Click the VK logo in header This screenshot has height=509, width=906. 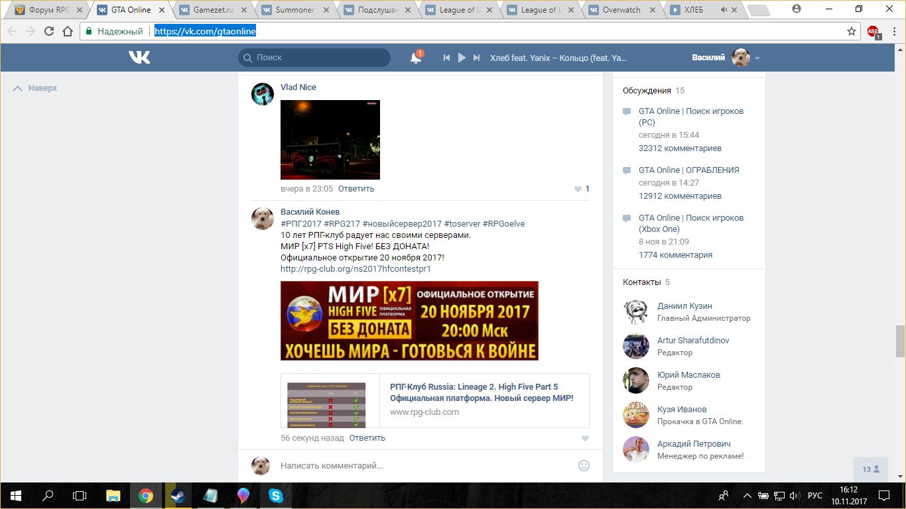coord(139,58)
